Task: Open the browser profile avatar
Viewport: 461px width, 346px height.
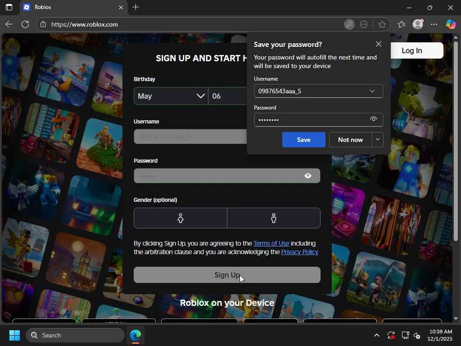Action: pyautogui.click(x=418, y=24)
